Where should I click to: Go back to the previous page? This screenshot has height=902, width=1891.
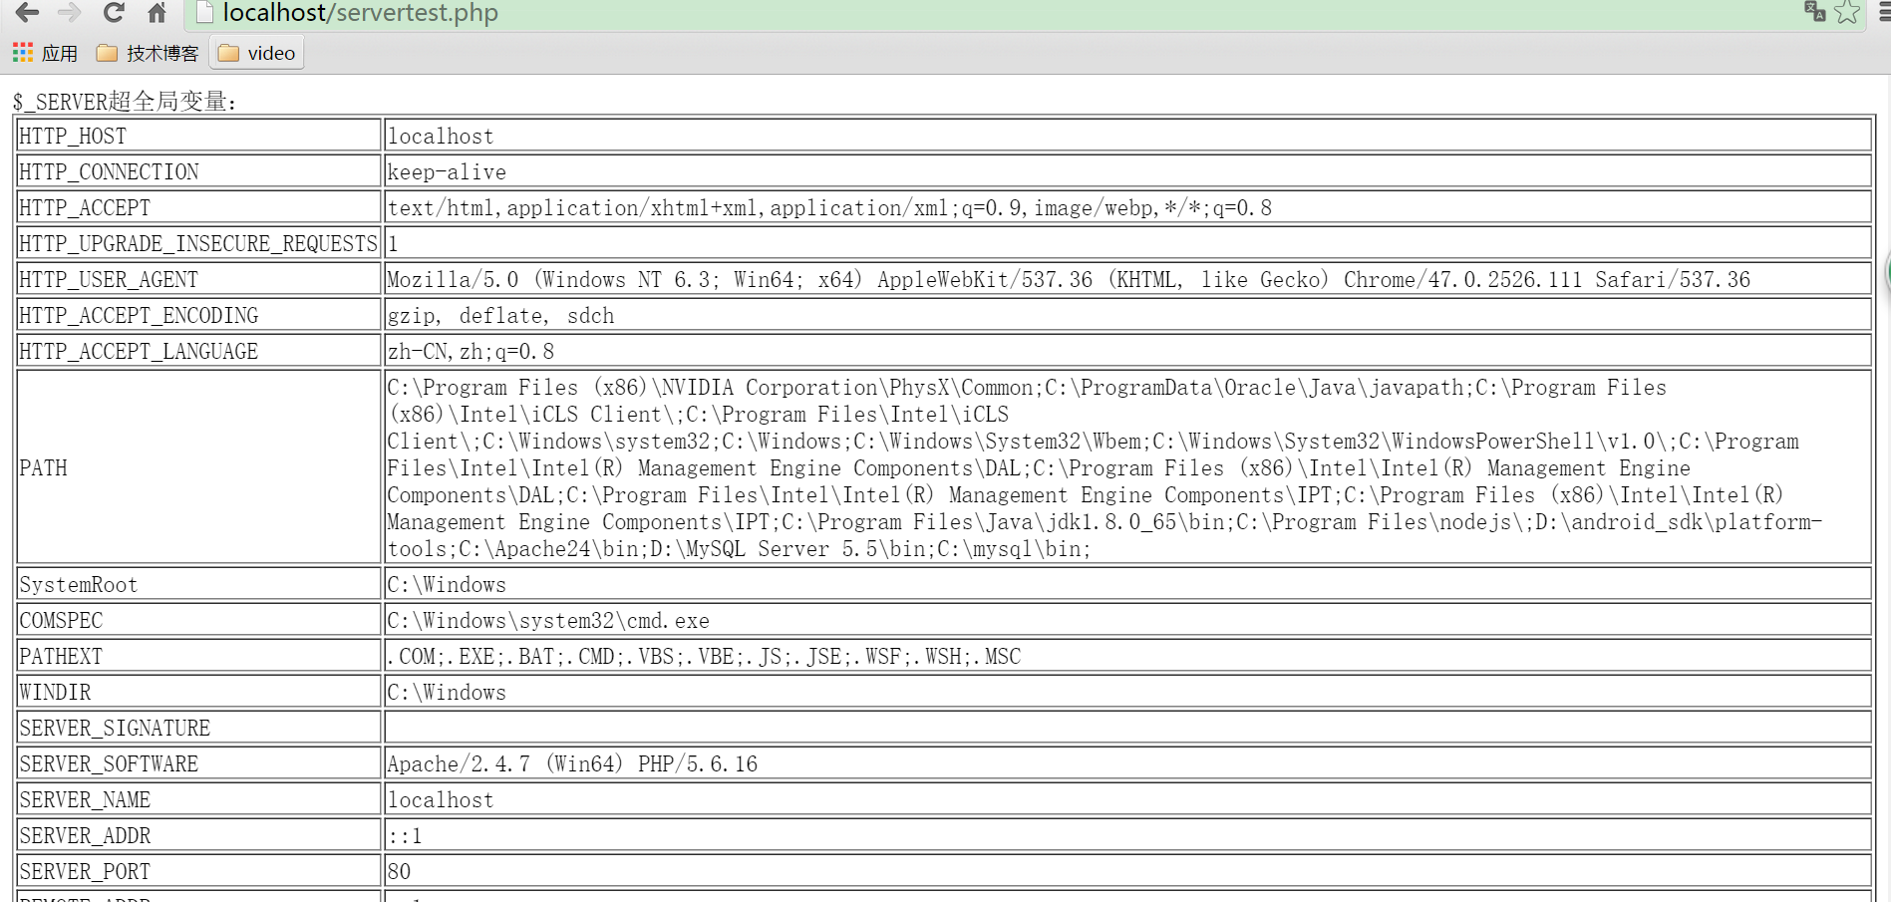(27, 13)
